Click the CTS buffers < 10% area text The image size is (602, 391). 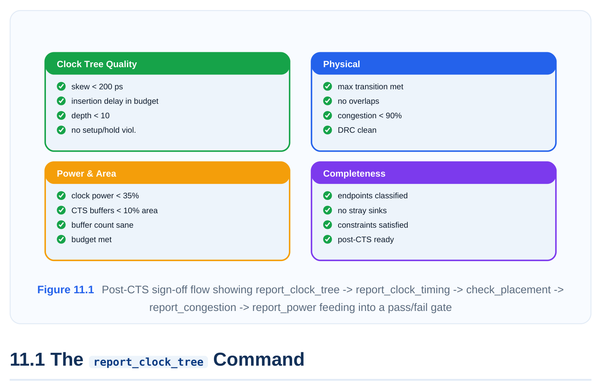click(x=114, y=210)
